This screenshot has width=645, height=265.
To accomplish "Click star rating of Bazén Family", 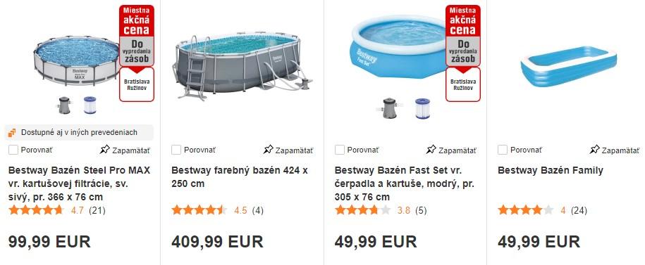I will click(525, 210).
